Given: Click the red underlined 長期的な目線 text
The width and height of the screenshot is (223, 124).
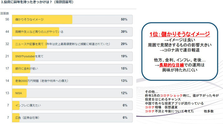Looking at the screenshot, I should (171, 65).
